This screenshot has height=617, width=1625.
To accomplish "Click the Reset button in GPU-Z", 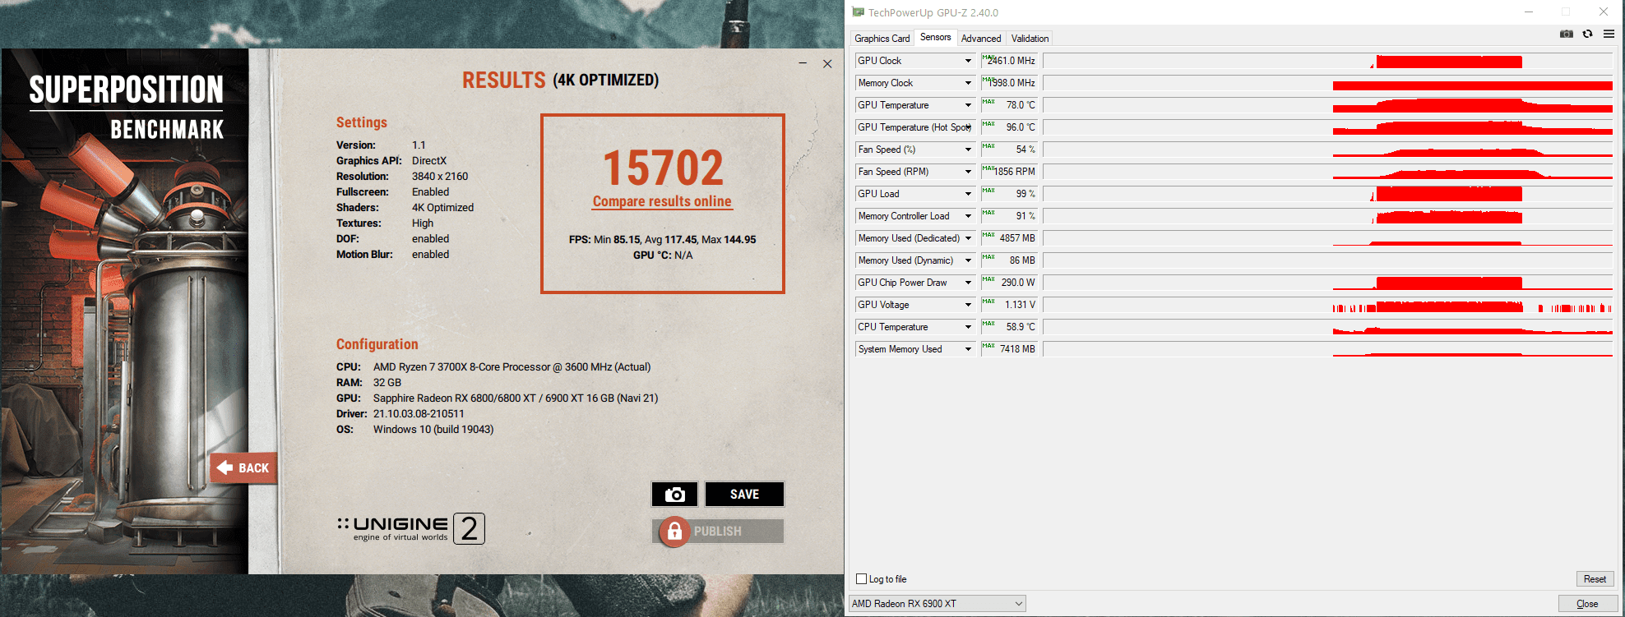I will (1595, 579).
